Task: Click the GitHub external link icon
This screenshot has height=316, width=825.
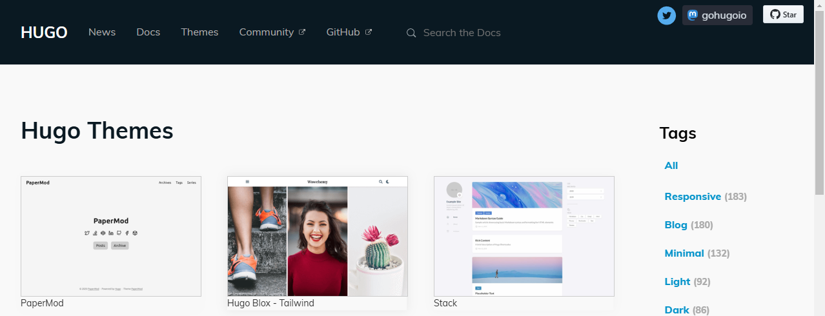Action: pos(369,32)
